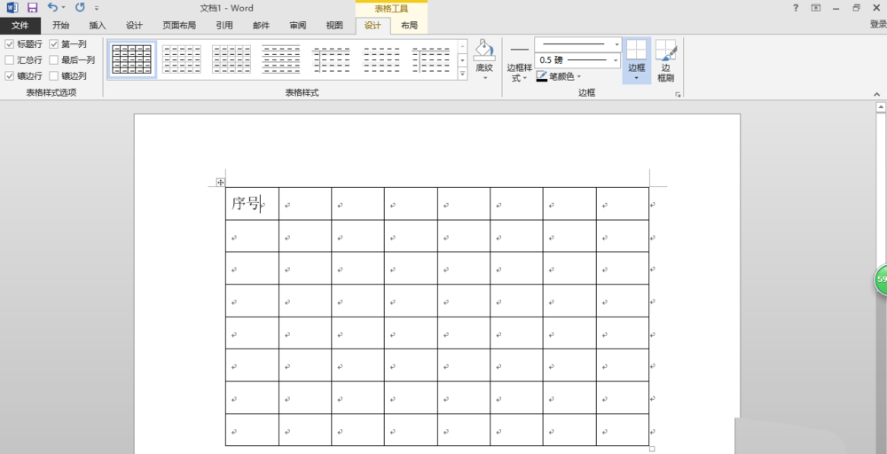Open the 边框 group dialog launcher
This screenshot has width=887, height=454.
pos(678,95)
